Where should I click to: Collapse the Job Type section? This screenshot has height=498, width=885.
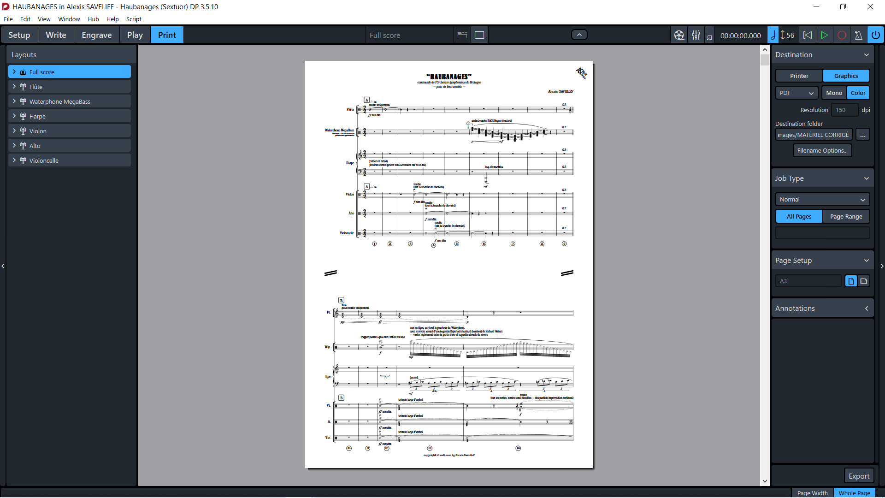[867, 178]
